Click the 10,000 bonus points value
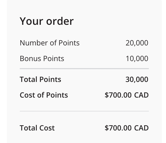Image resolution: width=166 pixels, height=143 pixels. (137, 59)
